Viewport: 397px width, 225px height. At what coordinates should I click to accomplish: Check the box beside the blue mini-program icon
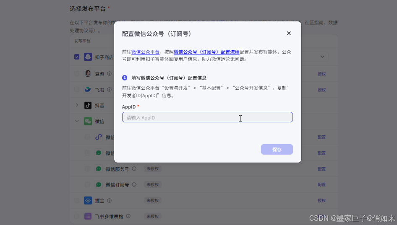tap(87, 137)
